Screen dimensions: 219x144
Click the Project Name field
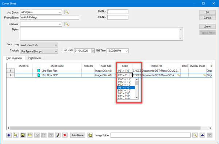pyautogui.click(x=50, y=18)
